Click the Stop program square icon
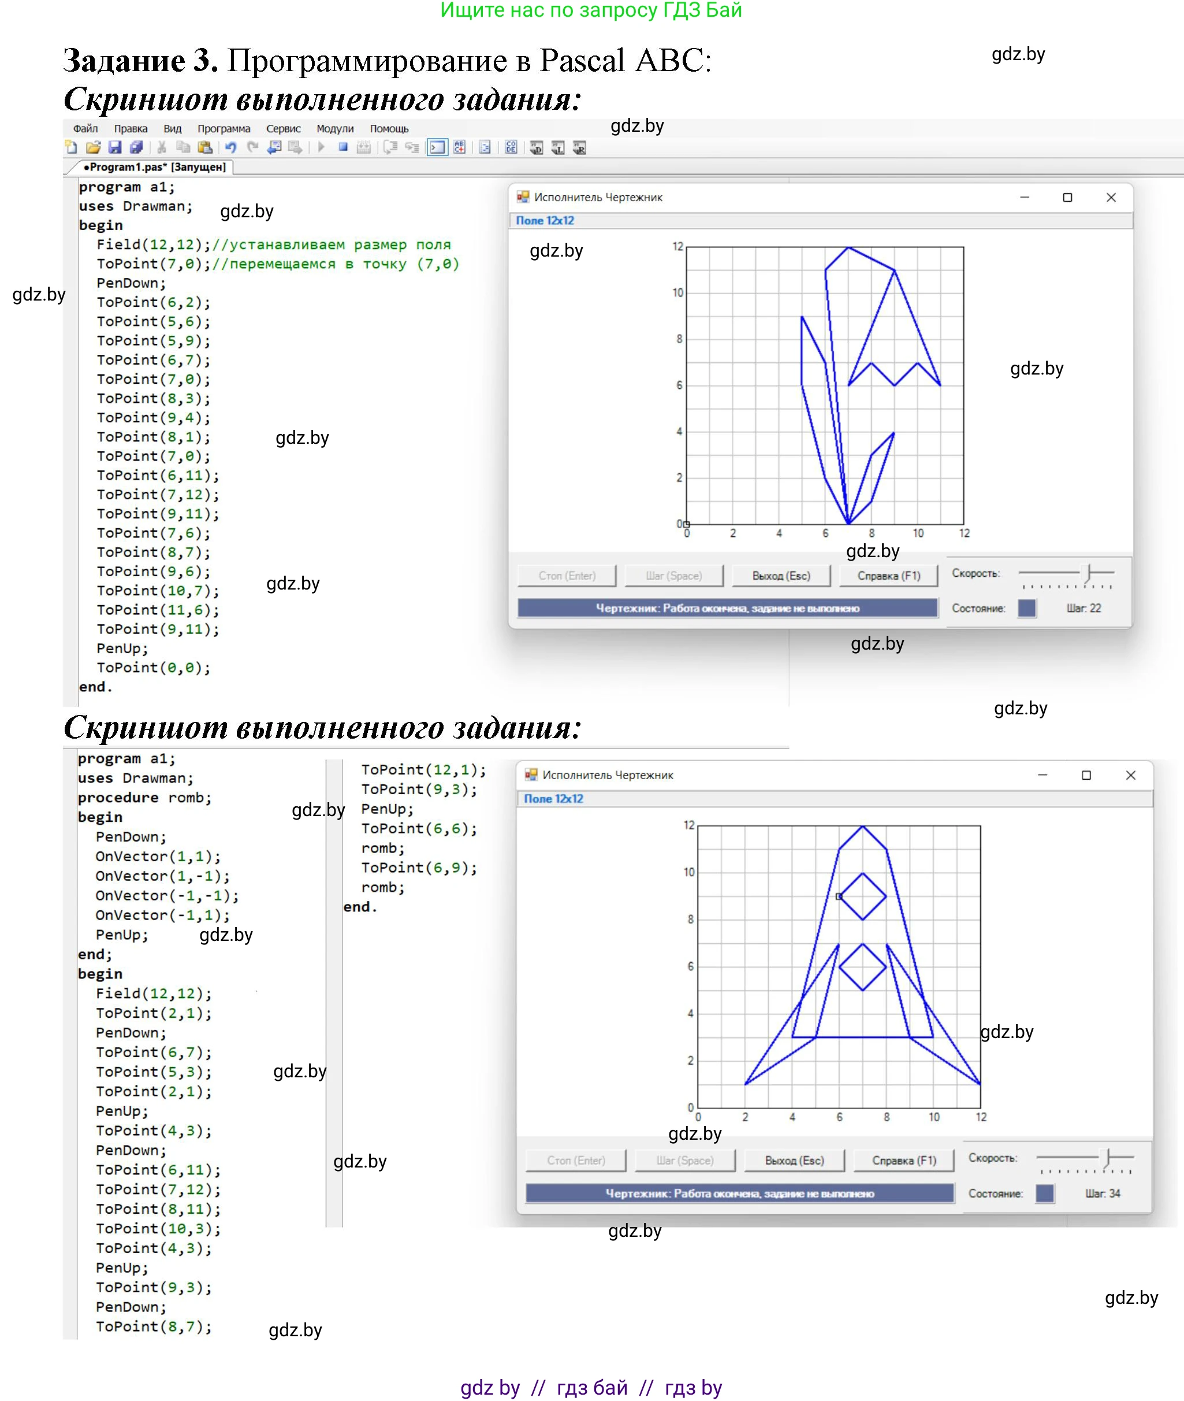 click(343, 147)
